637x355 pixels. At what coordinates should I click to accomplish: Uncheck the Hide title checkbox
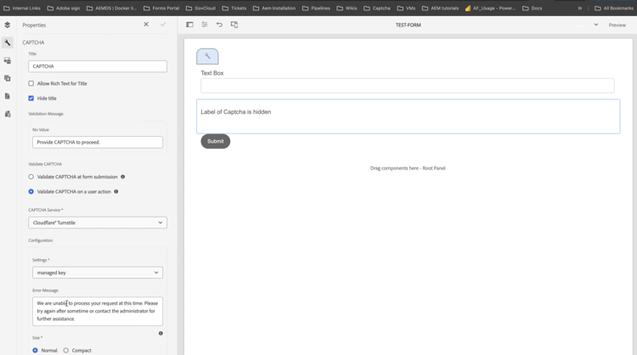coord(31,99)
